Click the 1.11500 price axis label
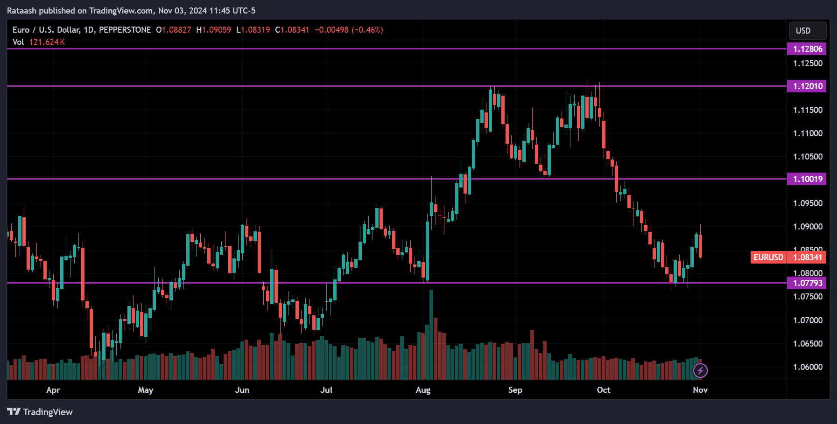Image resolution: width=837 pixels, height=424 pixels. [x=808, y=110]
